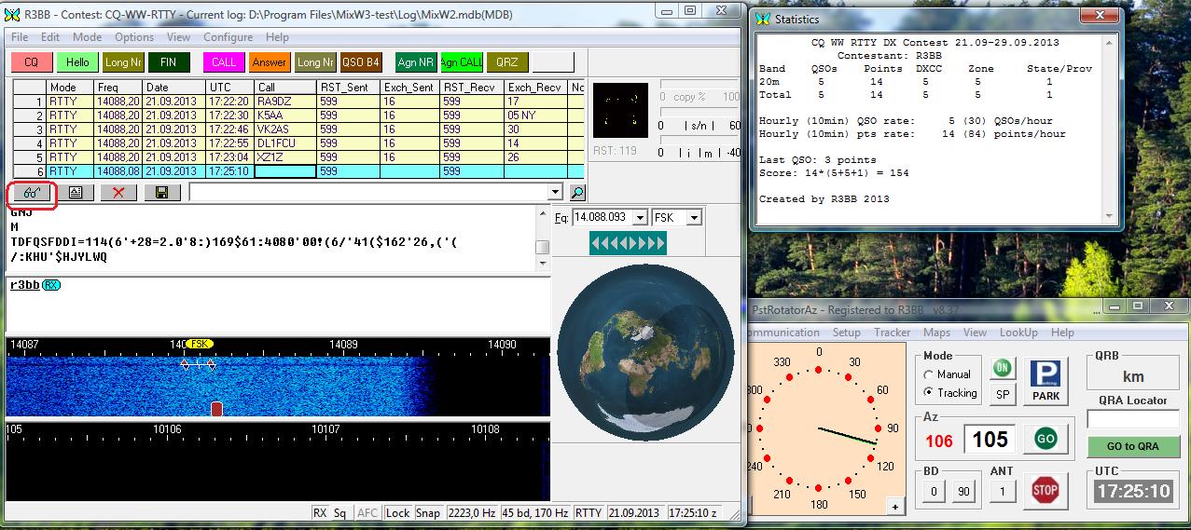Open the Configure menu in MixW
Screen dimensions: 1191x530
pyautogui.click(x=228, y=37)
